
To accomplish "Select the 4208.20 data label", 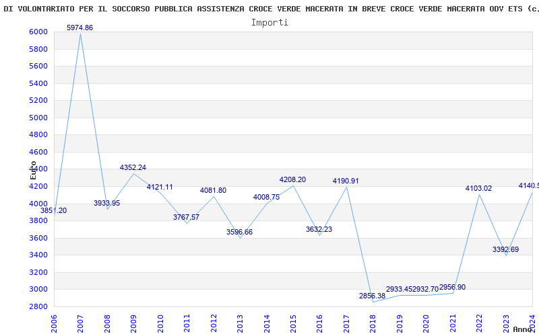I will pyautogui.click(x=292, y=179).
